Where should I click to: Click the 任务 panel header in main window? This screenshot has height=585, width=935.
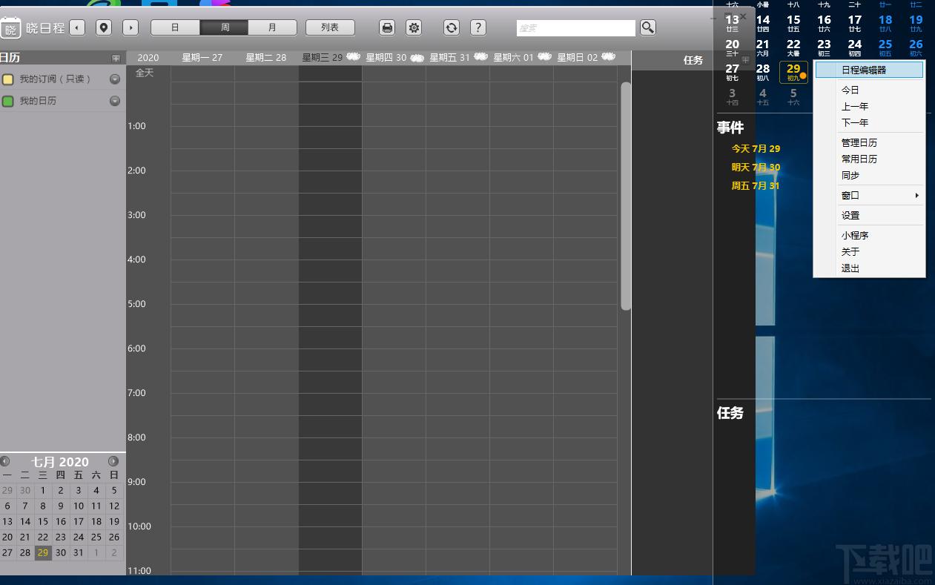(x=693, y=60)
